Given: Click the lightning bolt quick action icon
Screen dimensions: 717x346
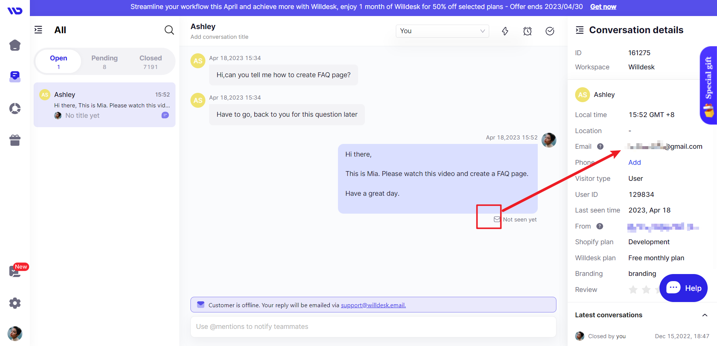Looking at the screenshot, I should coord(505,31).
